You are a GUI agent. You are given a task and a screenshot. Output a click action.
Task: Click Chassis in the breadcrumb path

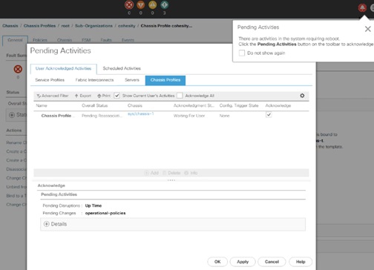pyautogui.click(x=10, y=26)
